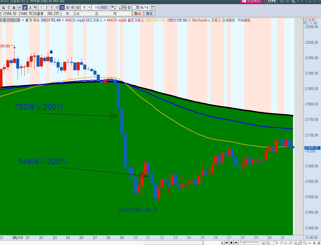This screenshot has width=321, height=245.
Task: Click the window-with-grid layout icon
Action: tap(263, 243)
